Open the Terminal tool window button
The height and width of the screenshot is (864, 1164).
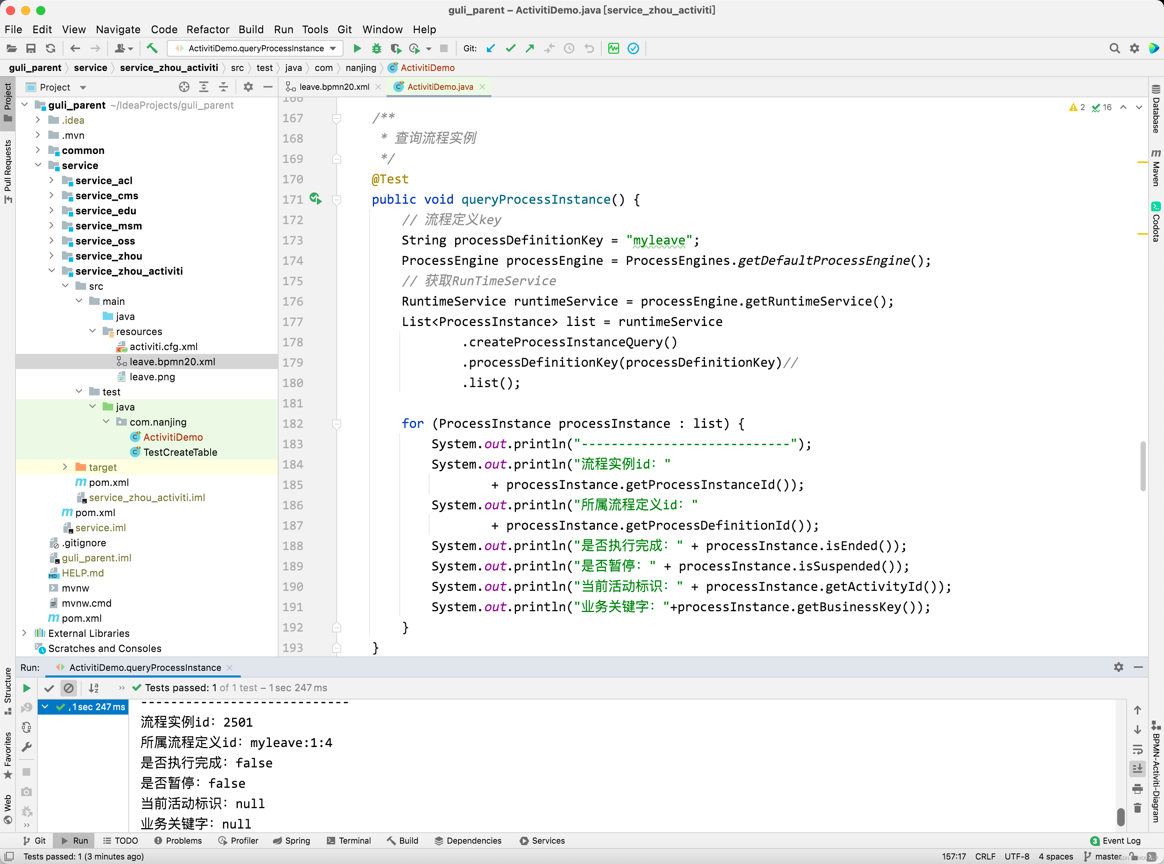(349, 841)
